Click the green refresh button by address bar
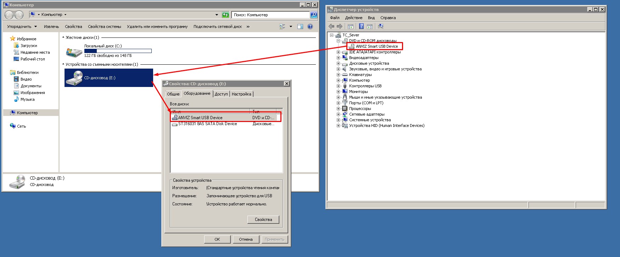Screen dimensions: 620x257 click(x=225, y=15)
